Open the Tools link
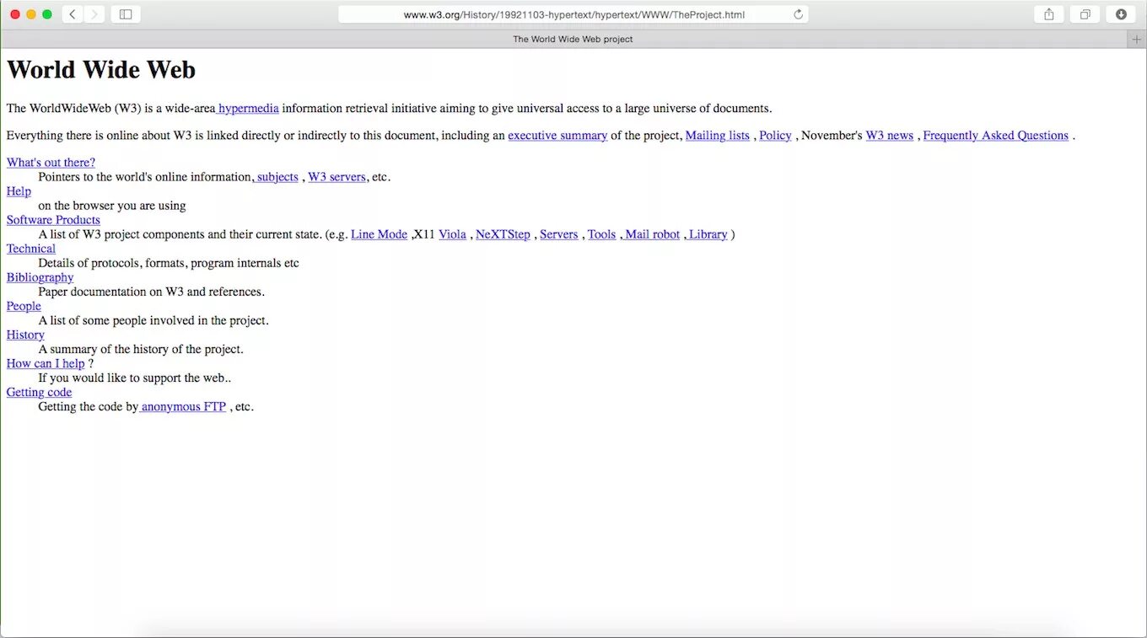Image resolution: width=1147 pixels, height=638 pixels. [x=601, y=233]
